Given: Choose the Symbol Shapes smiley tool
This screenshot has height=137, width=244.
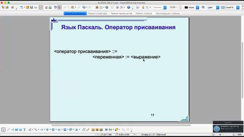Looking at the screenshot, I should point(53,129).
